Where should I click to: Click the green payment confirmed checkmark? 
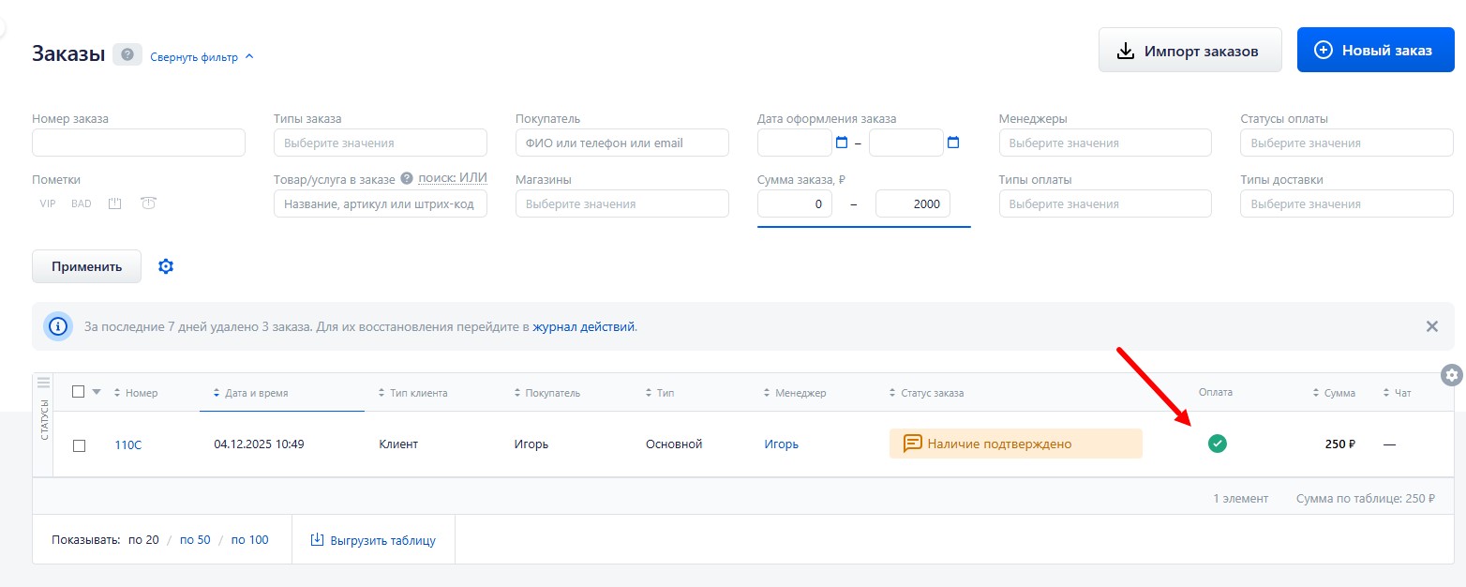(x=1217, y=443)
